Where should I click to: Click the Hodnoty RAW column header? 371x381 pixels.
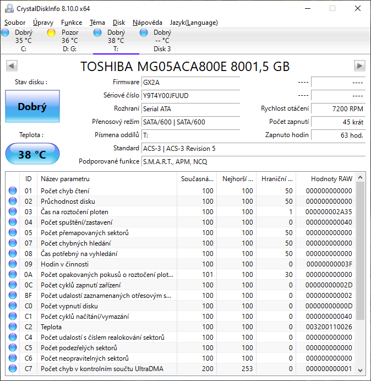(x=331, y=179)
